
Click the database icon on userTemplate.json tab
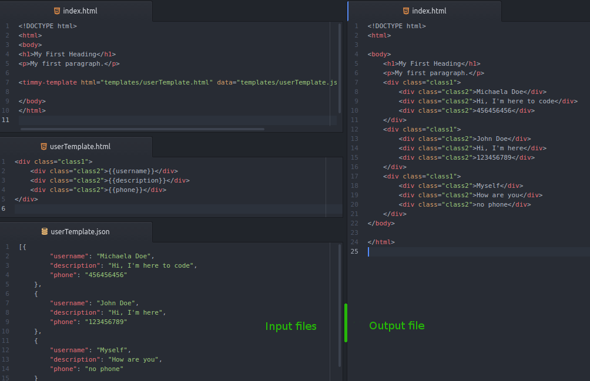[45, 232]
